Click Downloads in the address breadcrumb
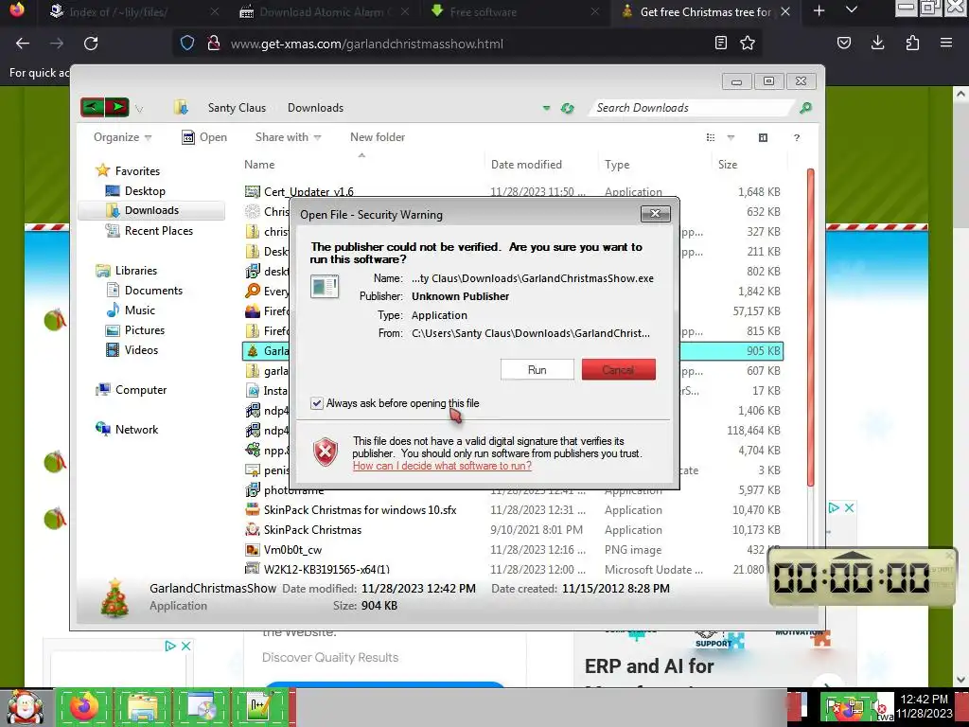Screen dimensions: 969x727 315,108
